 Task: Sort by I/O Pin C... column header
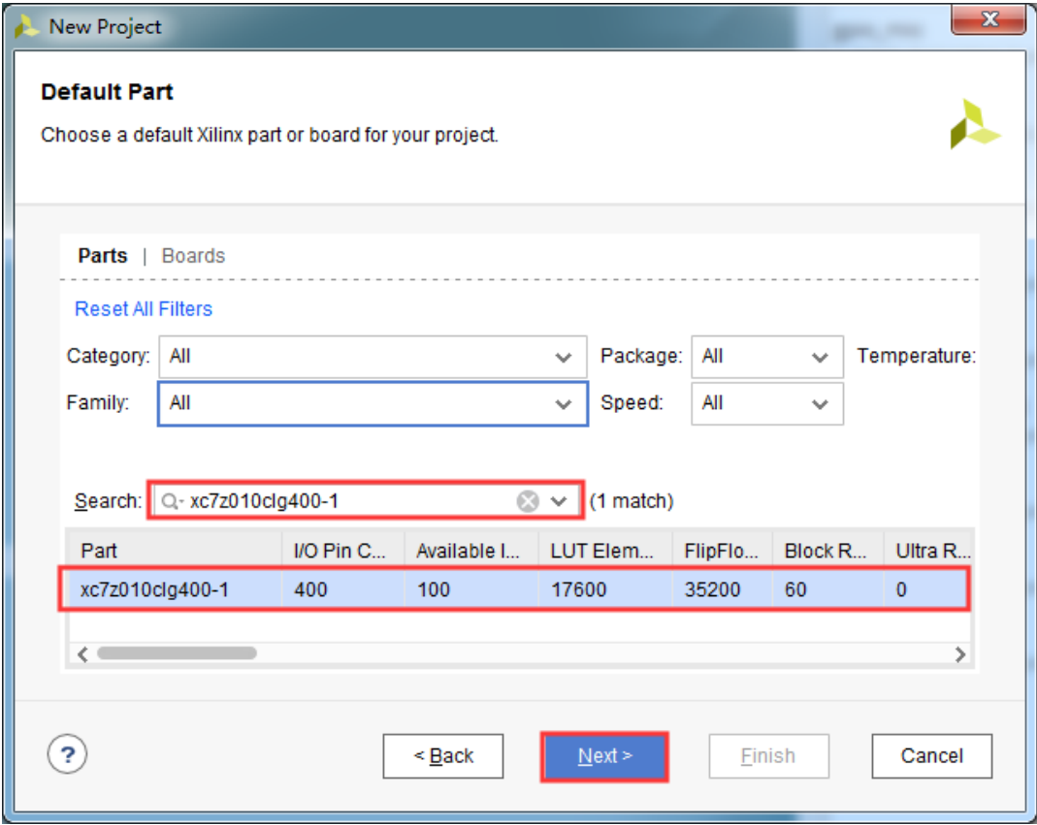pos(343,550)
